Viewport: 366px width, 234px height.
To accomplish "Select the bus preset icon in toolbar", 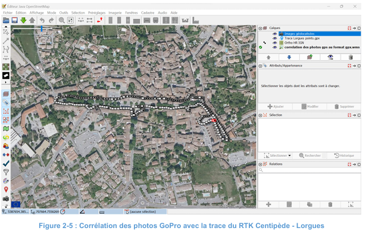I will coord(155,20).
